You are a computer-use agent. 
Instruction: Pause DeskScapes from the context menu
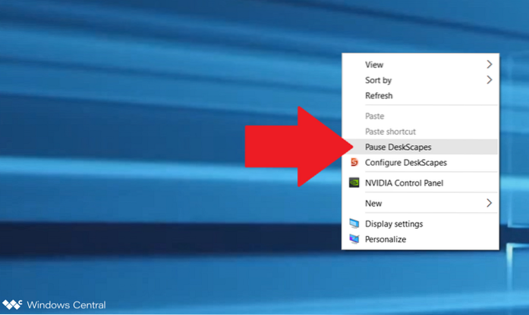pyautogui.click(x=398, y=147)
